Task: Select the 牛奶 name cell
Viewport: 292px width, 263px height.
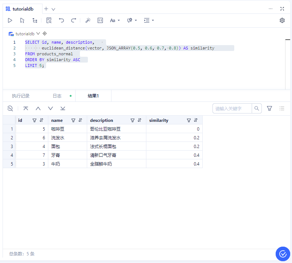Action: point(68,164)
